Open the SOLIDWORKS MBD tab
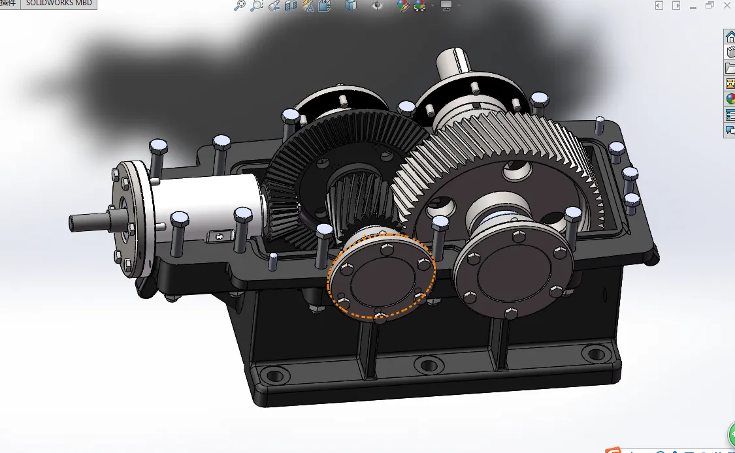Image resolution: width=735 pixels, height=453 pixels. pyautogui.click(x=59, y=4)
